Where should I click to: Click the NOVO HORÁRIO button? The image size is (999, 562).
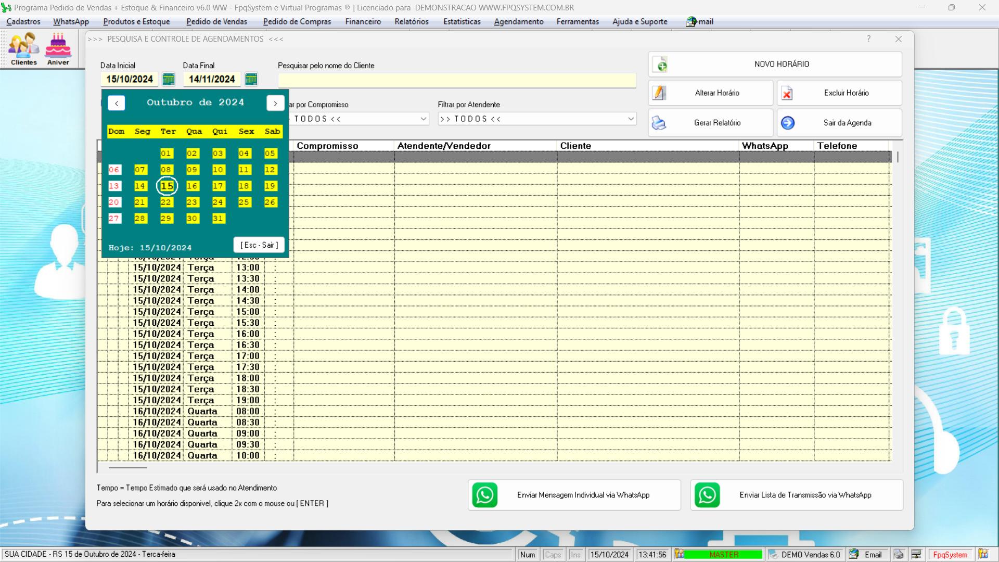[775, 64]
